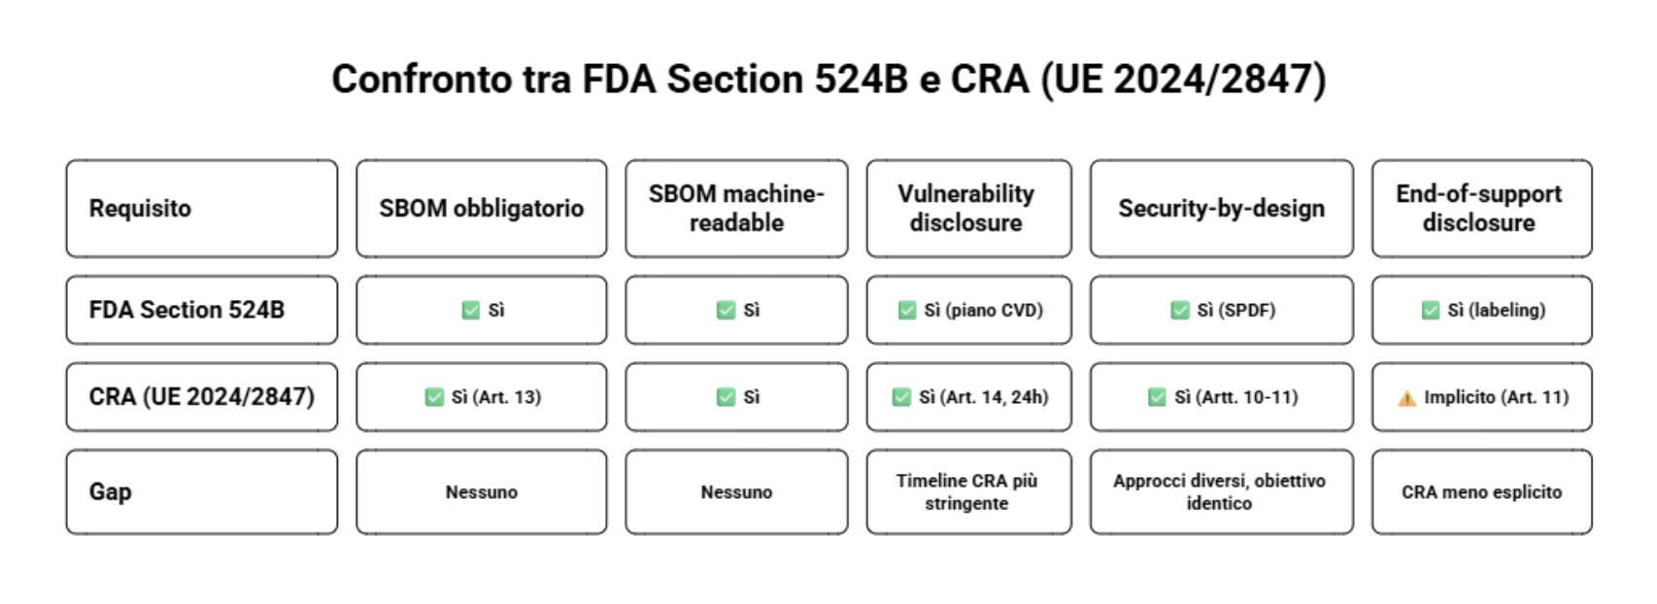The width and height of the screenshot is (1657, 604).
Task: Select the "End-of-support disclosure" column header
Action: pyautogui.click(x=1481, y=209)
